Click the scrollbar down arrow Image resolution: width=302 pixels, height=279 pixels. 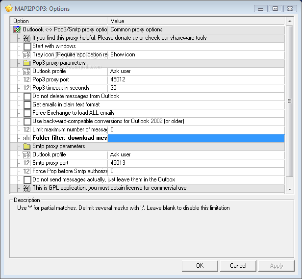coord(289,189)
